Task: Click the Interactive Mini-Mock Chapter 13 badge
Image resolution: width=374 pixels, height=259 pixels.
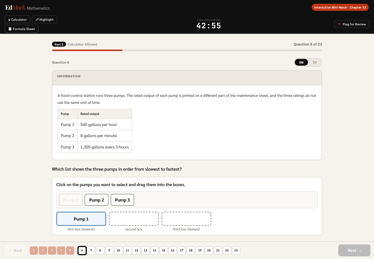Action: (x=340, y=7)
